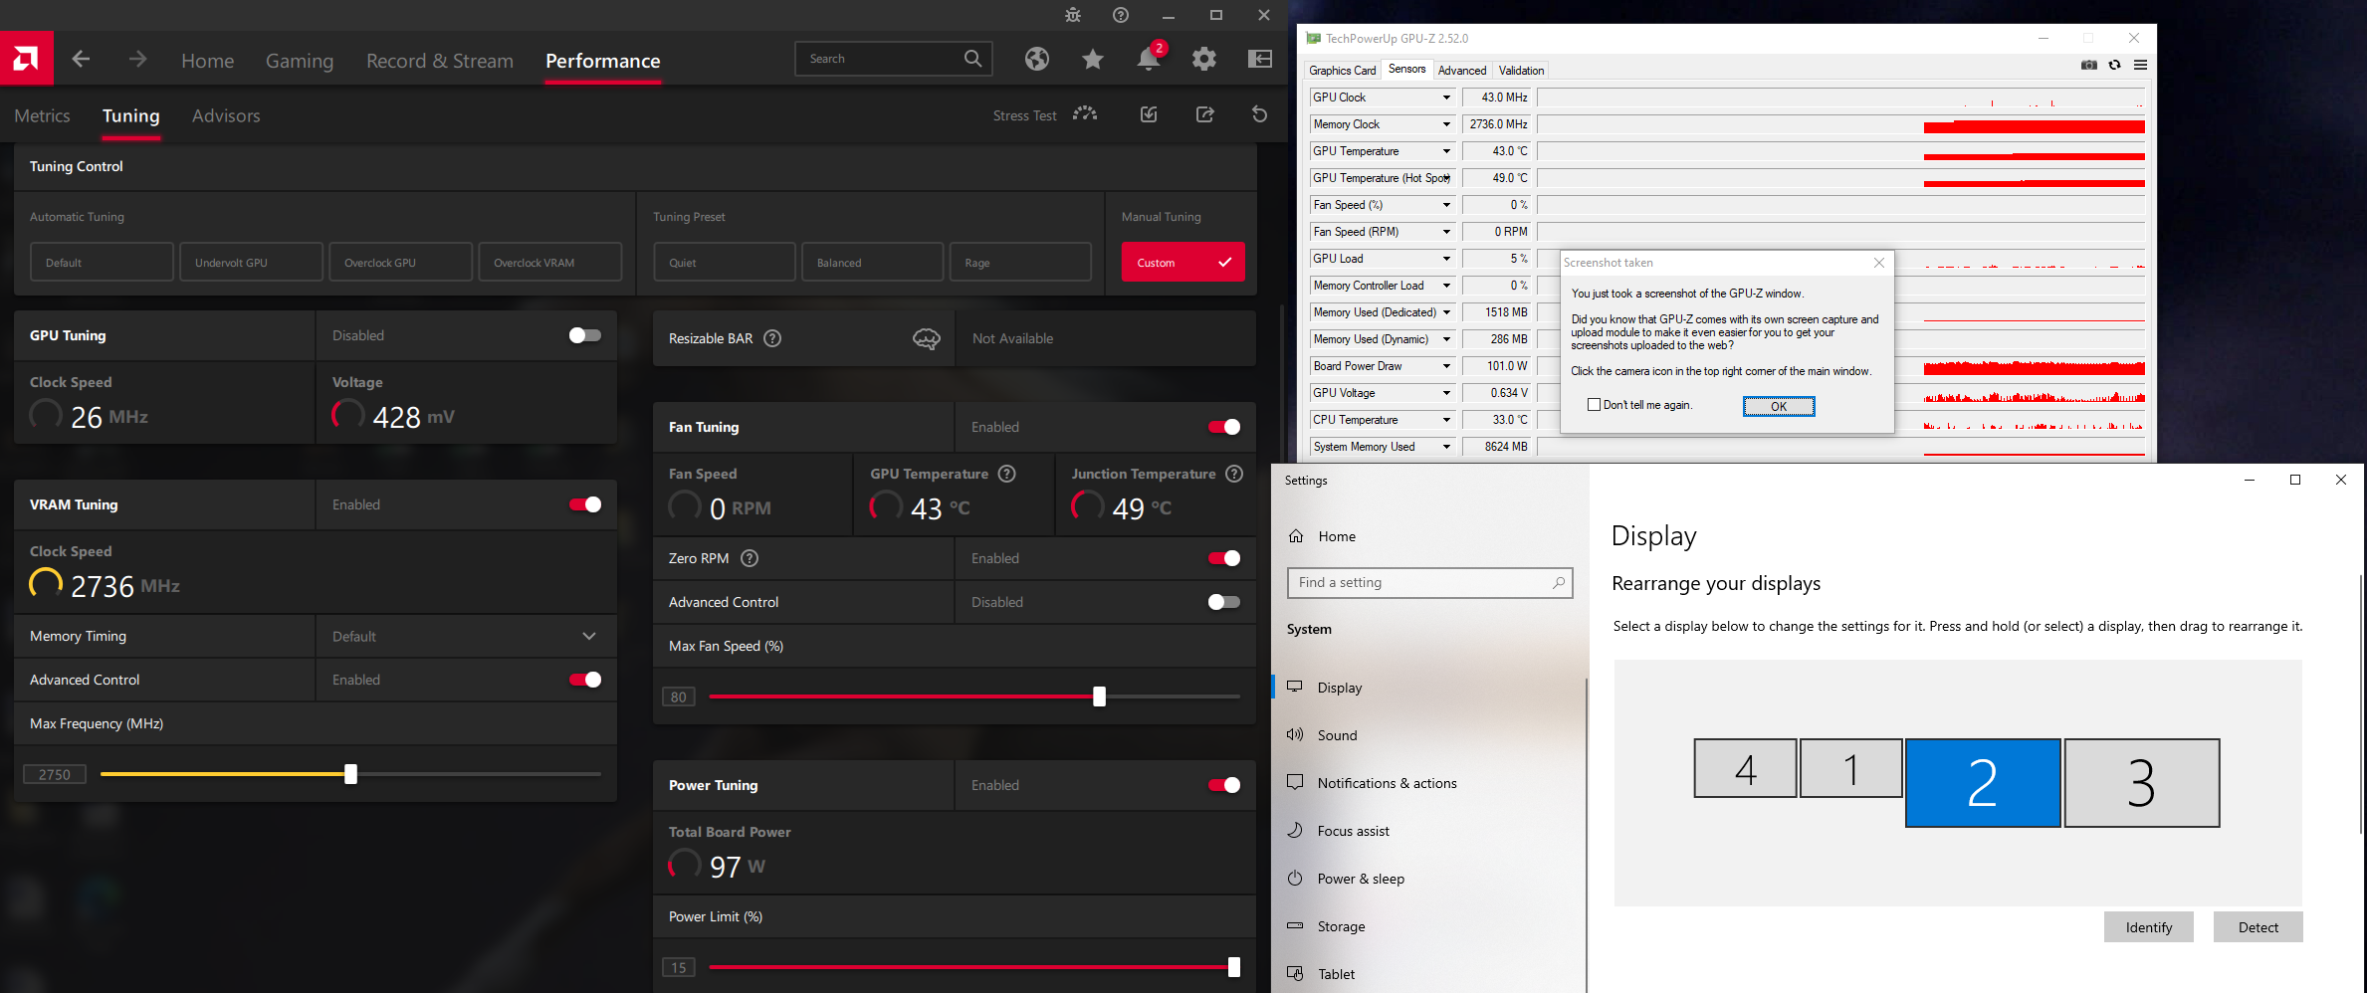Open CPU Temperature sensor dropdown
Screen dimensions: 2367x993
(x=1446, y=420)
